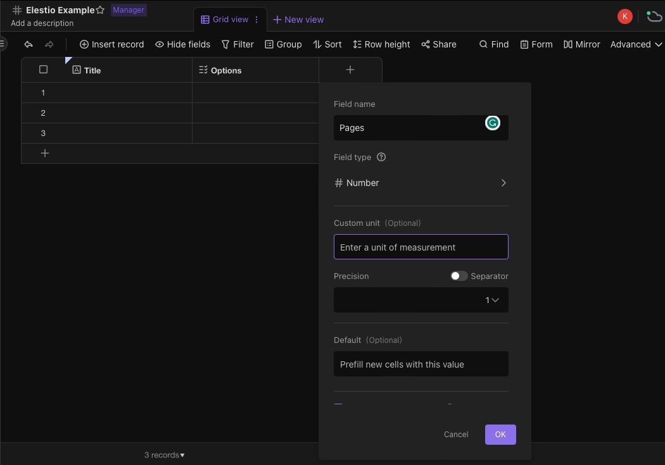
Task: Star the Elestio Example table
Action: click(100, 10)
